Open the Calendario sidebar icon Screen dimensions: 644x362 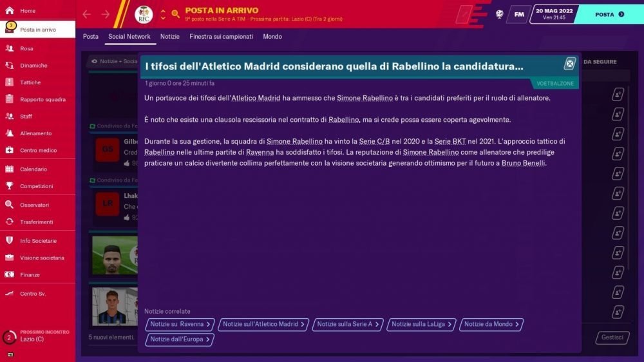[x=10, y=169]
